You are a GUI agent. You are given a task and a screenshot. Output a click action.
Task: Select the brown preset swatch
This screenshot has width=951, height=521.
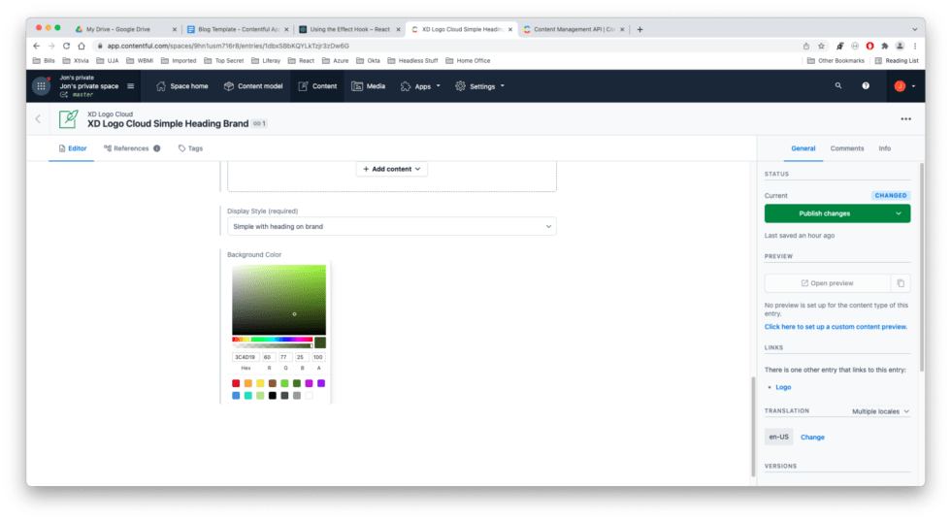[273, 383]
